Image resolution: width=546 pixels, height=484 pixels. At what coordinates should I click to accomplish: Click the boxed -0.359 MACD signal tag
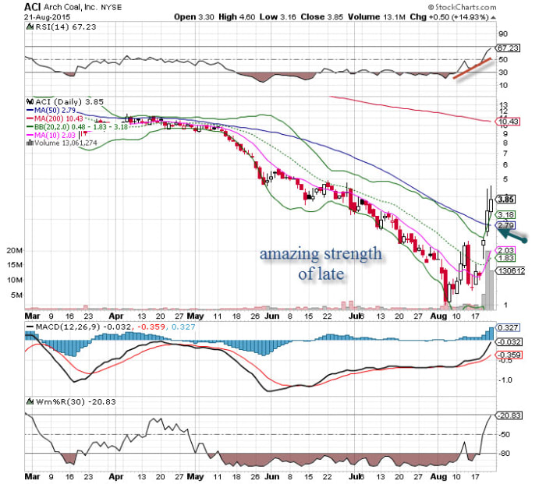pos(509,355)
